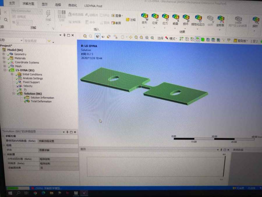
Task: Insert an Image (图像) capture
Action: [117, 15]
